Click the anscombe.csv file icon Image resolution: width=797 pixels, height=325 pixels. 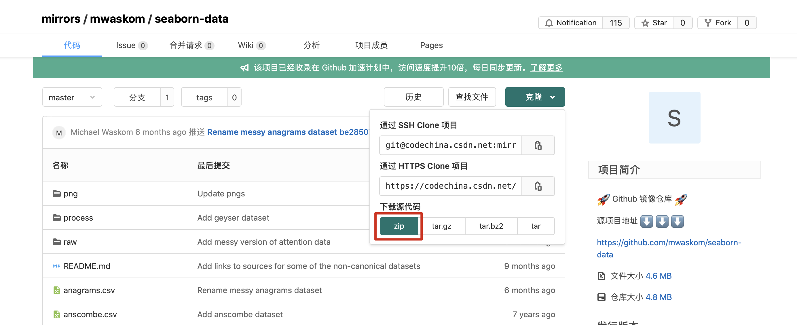click(57, 314)
